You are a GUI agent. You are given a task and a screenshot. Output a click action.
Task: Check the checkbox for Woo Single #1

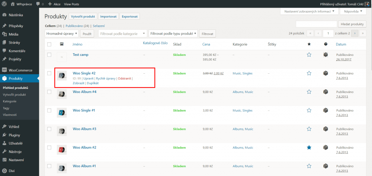pyautogui.click(x=49, y=110)
